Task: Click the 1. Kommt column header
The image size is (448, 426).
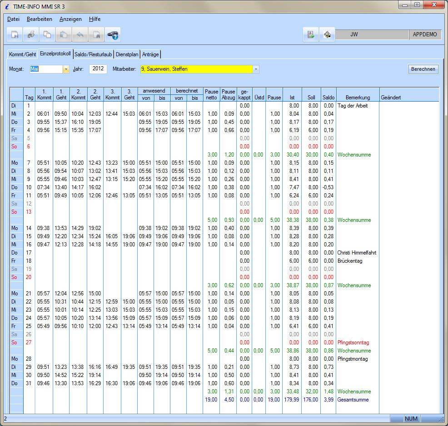Action: pos(44,94)
